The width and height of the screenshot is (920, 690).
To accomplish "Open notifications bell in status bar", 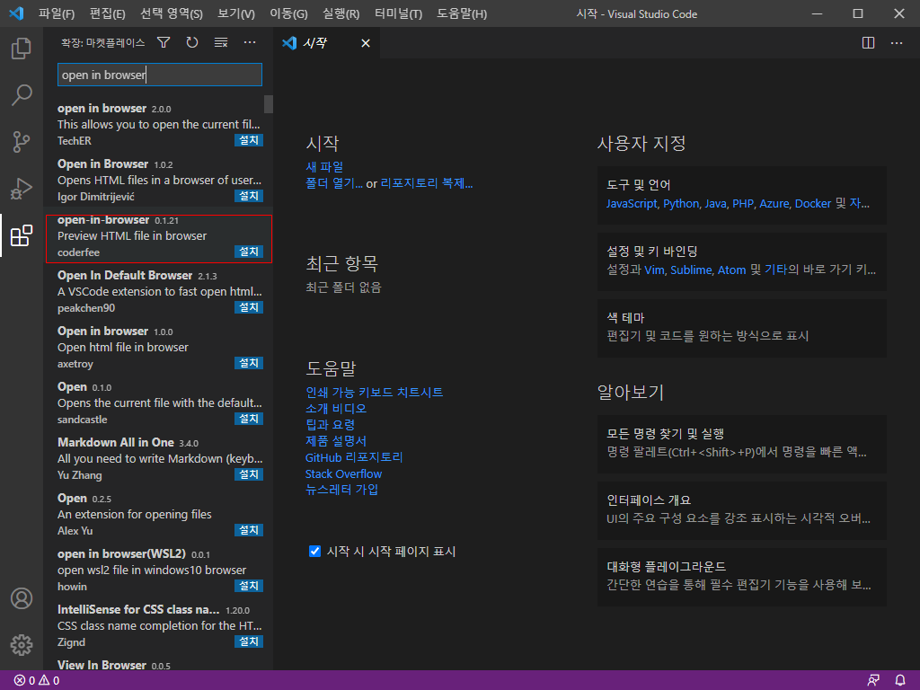I will tap(900, 681).
